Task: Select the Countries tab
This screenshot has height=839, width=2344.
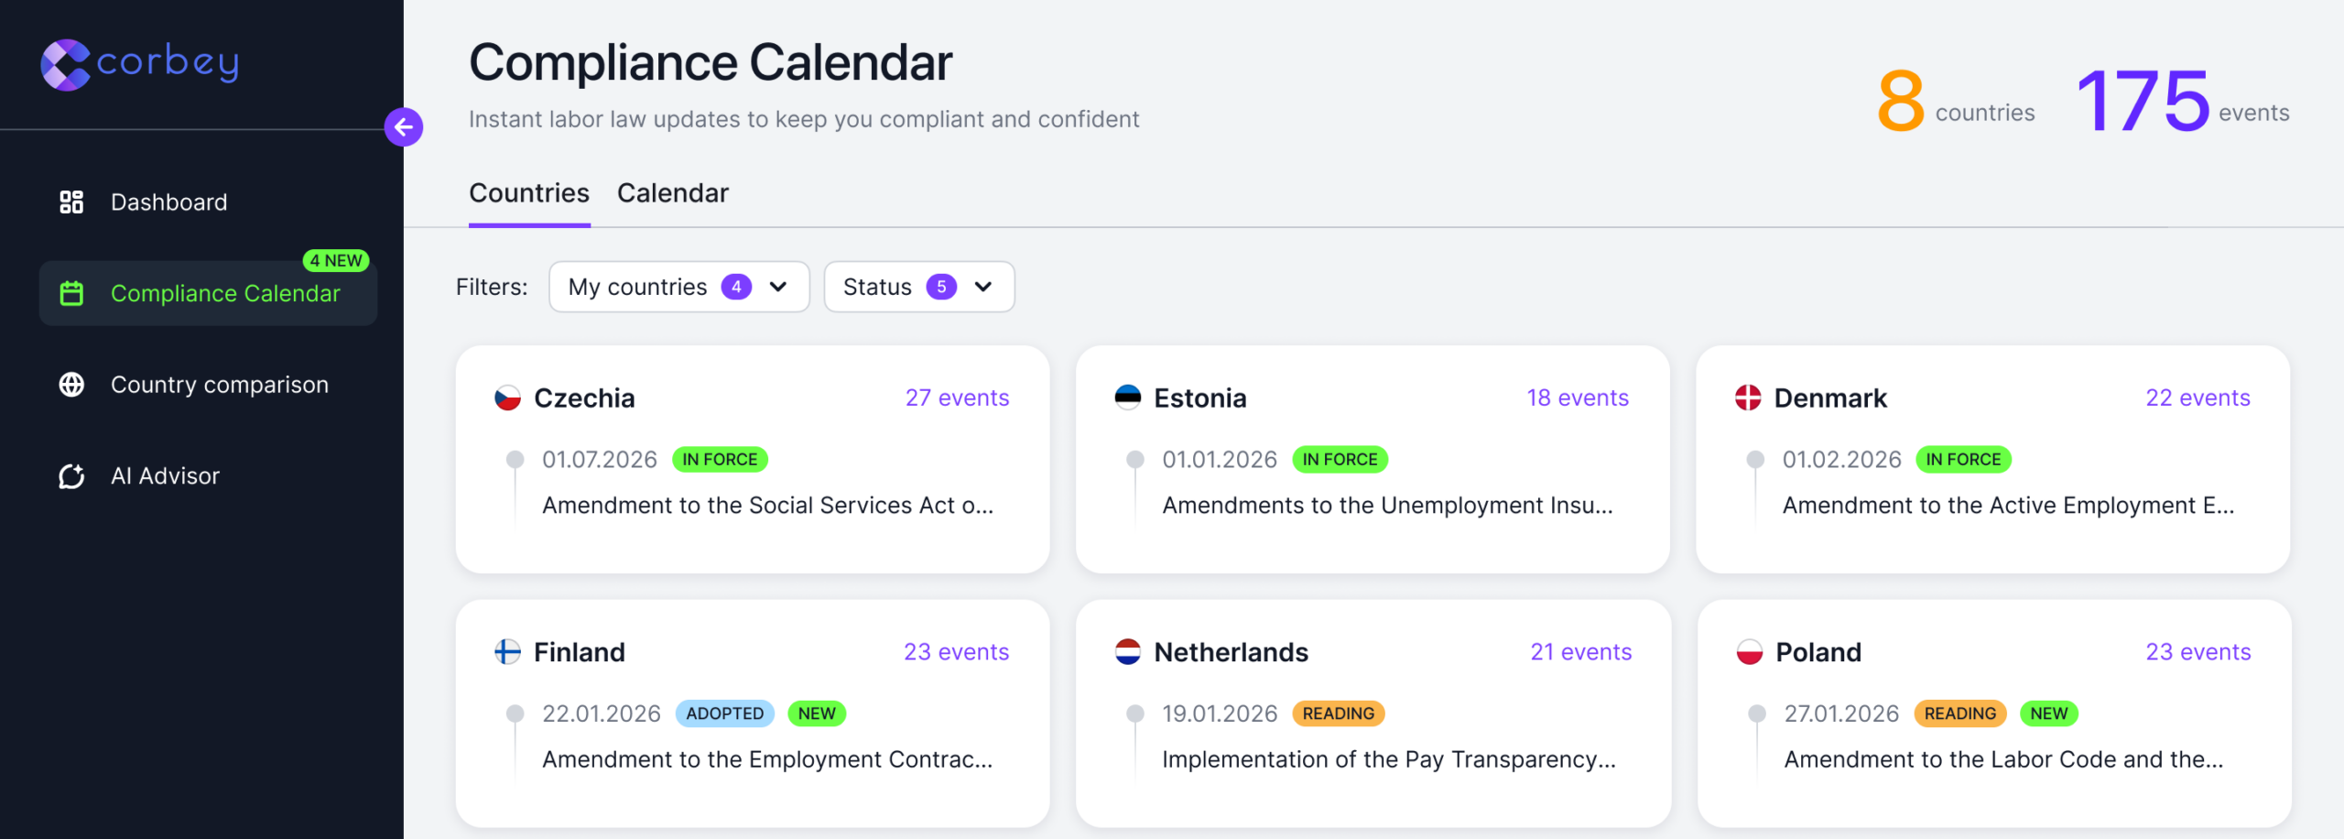Action: point(528,193)
